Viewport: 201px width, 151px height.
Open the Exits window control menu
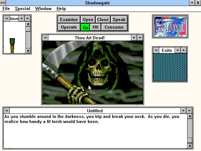(156, 50)
